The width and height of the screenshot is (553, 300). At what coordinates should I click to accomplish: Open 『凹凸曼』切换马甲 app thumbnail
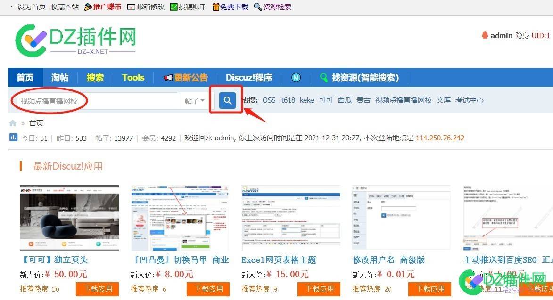point(180,218)
